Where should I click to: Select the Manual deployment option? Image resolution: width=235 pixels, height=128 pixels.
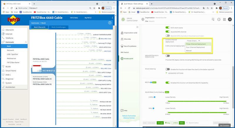198,51
